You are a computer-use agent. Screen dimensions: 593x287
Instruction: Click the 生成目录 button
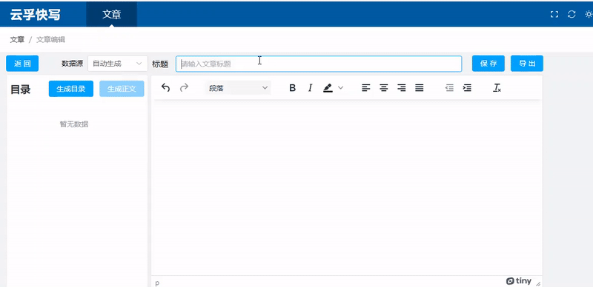(71, 89)
